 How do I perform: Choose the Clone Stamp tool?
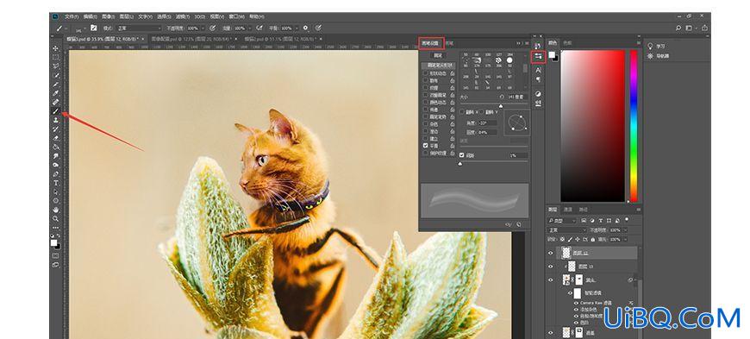pyautogui.click(x=56, y=120)
